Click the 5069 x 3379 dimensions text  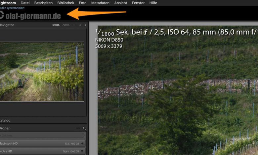109,46
